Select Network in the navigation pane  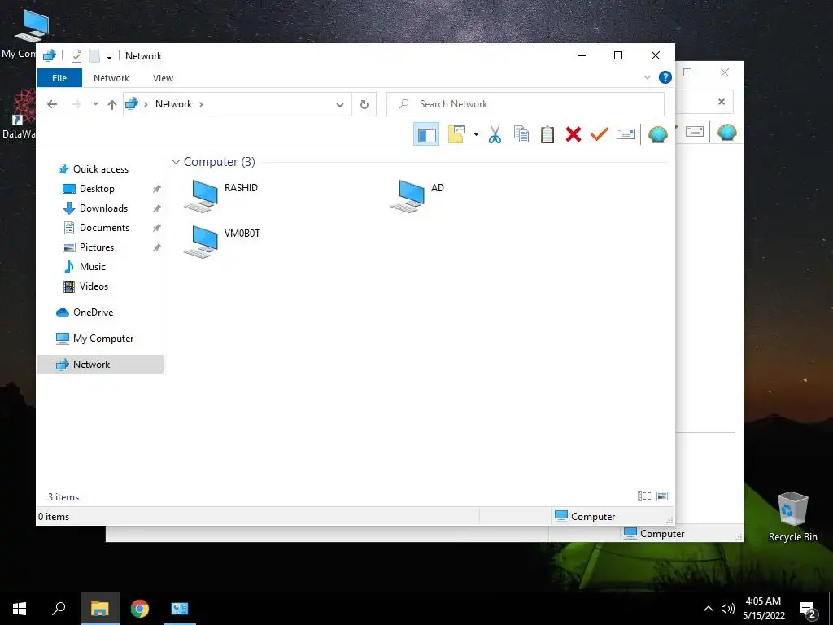(100, 365)
